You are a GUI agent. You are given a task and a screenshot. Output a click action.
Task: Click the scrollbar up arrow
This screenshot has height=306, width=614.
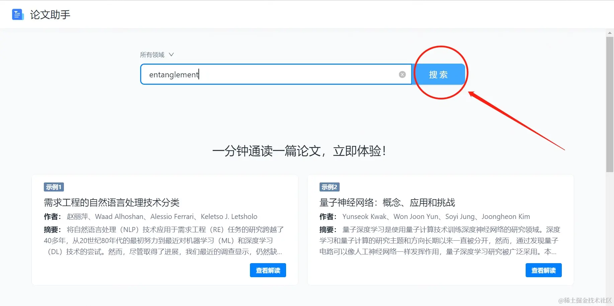tap(610, 33)
